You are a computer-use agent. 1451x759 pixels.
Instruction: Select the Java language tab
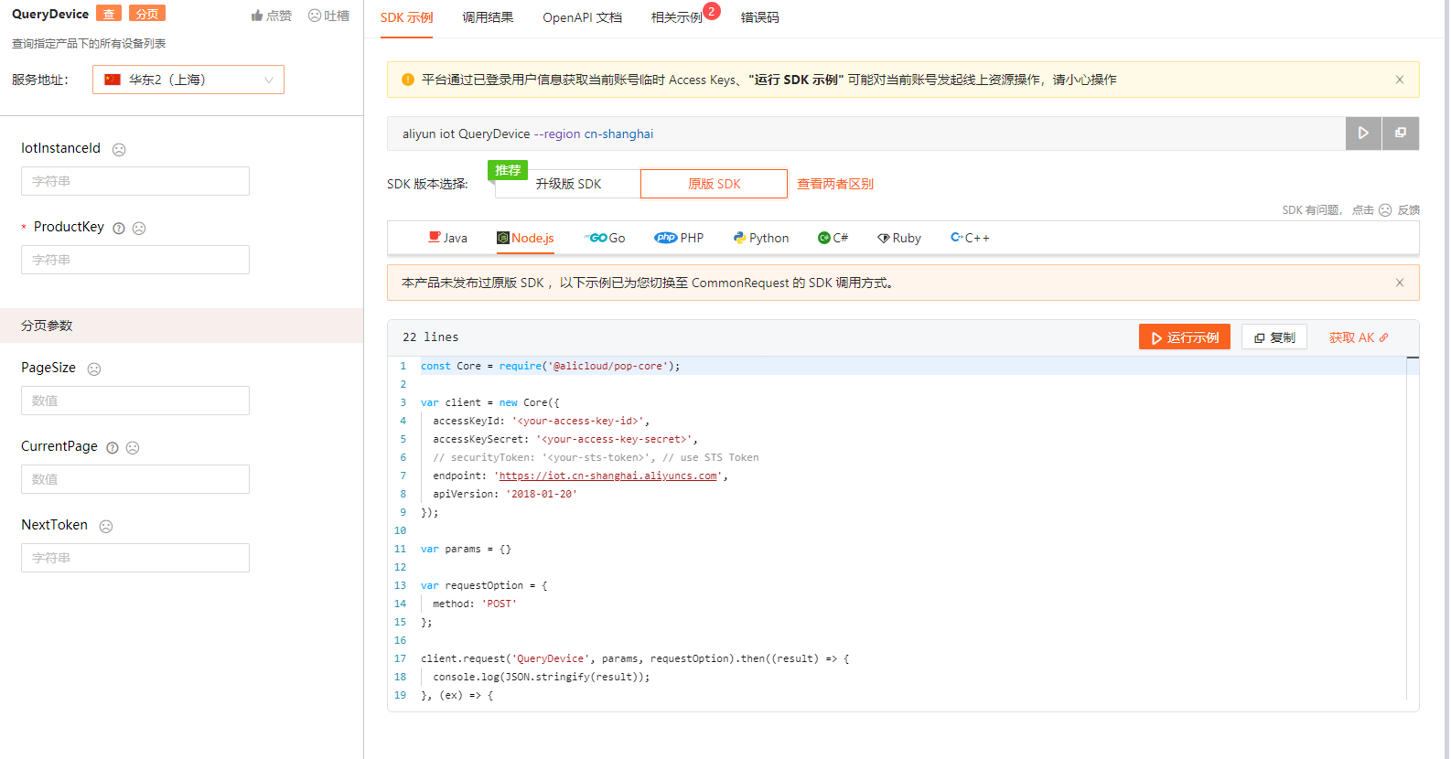click(x=448, y=238)
